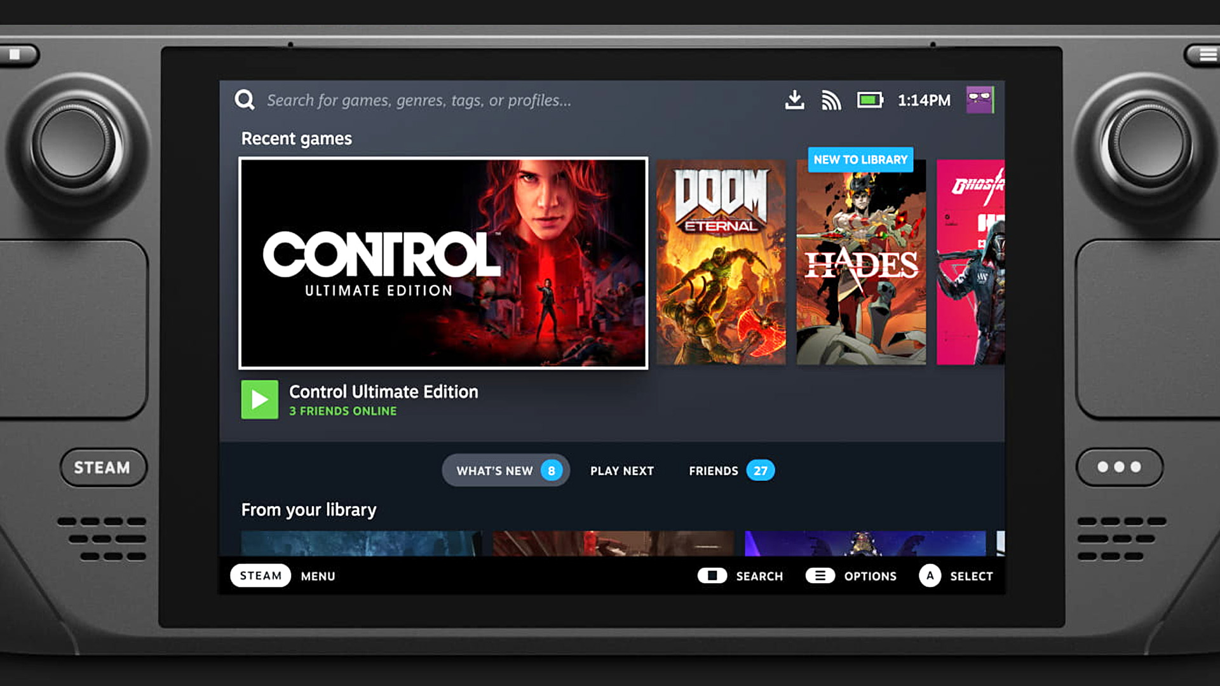
Task: Select the Hades game cover
Action: [861, 262]
